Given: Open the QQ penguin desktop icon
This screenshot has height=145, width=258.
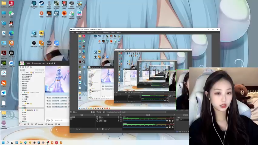Looking at the screenshot, I should (11, 23).
